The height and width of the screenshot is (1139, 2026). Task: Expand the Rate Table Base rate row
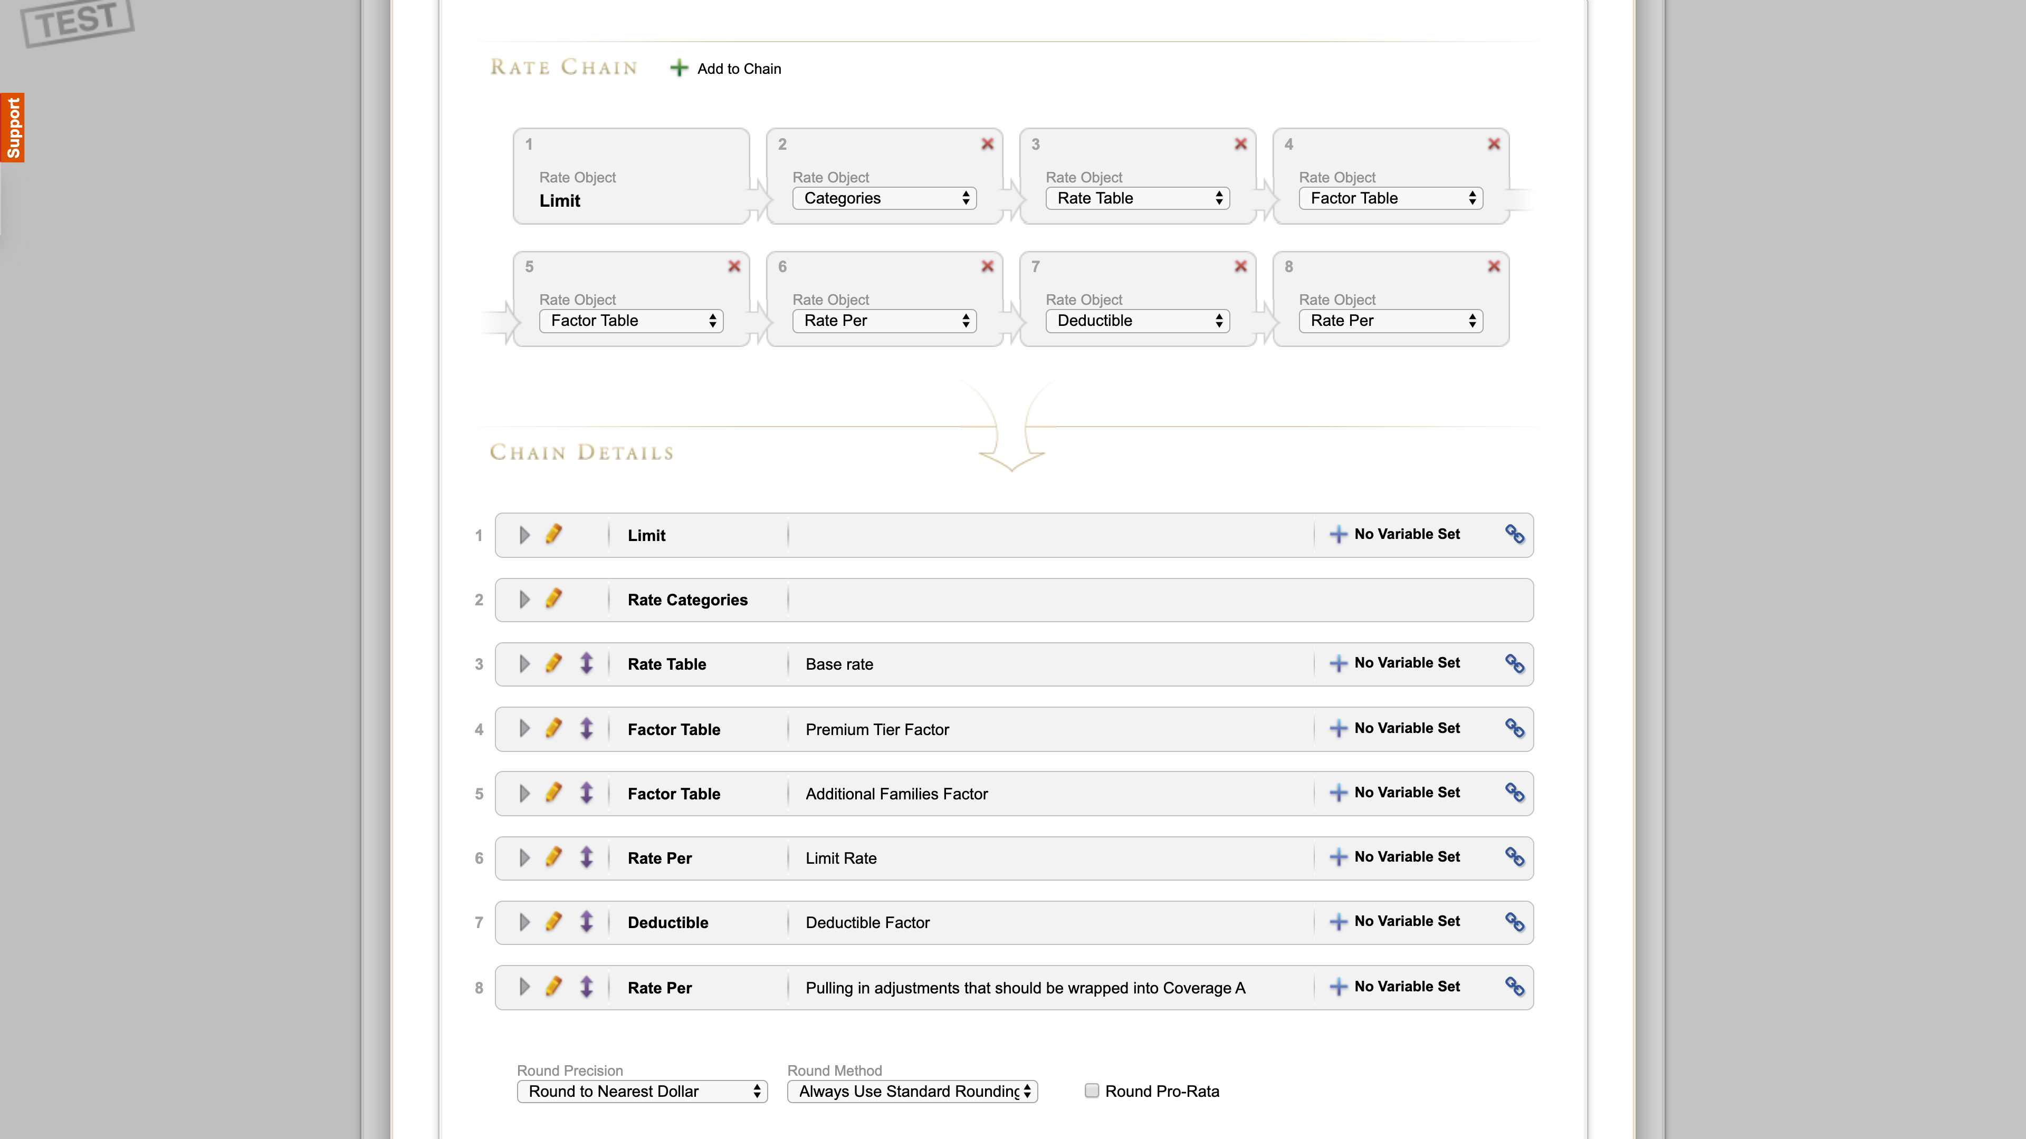(x=524, y=664)
